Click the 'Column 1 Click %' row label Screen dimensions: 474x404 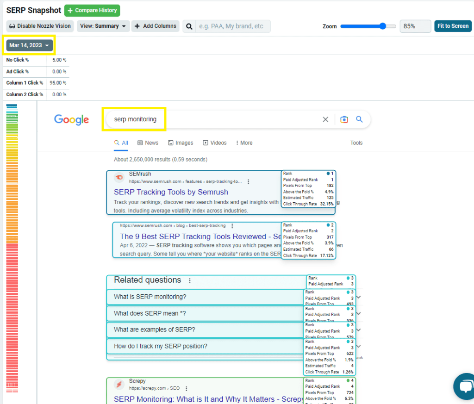25,83
